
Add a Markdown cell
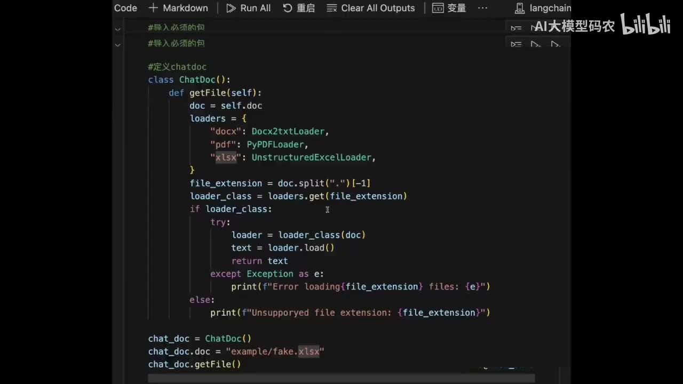[x=178, y=8]
